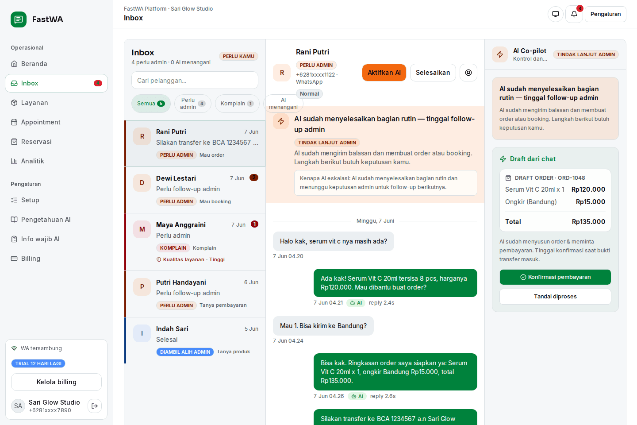Click the PERLU KAMU badge
637x425 pixels.
[x=238, y=56]
